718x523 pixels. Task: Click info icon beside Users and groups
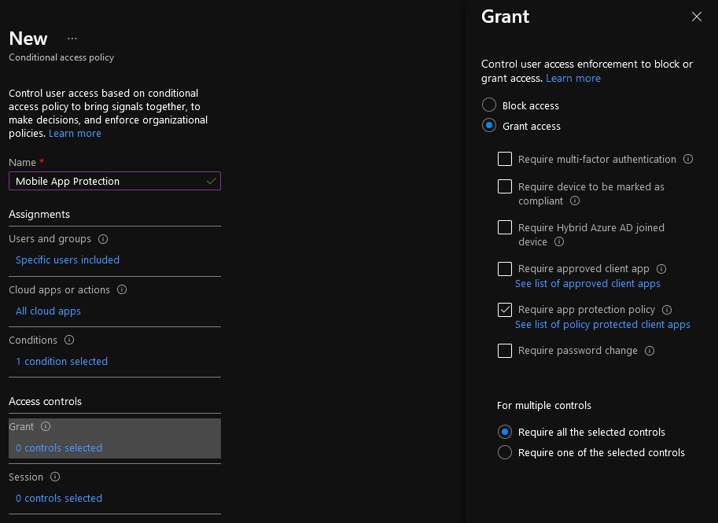[x=103, y=239]
